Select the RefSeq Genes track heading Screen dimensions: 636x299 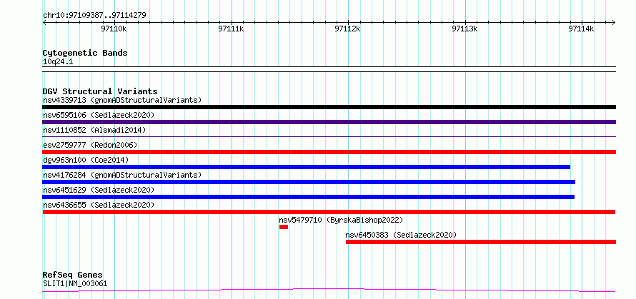[73, 275]
